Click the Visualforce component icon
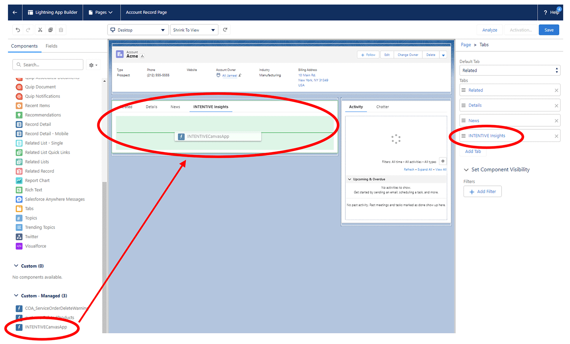 click(19, 246)
